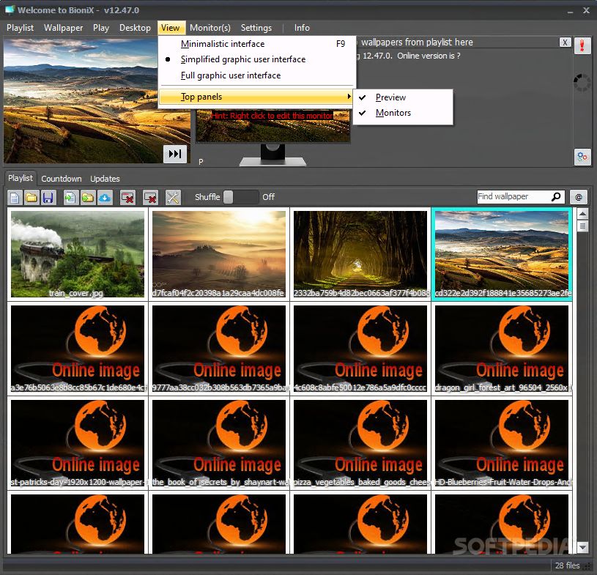Choose Minimalistic interface menu entry
This screenshot has height=575, width=597.
257,44
